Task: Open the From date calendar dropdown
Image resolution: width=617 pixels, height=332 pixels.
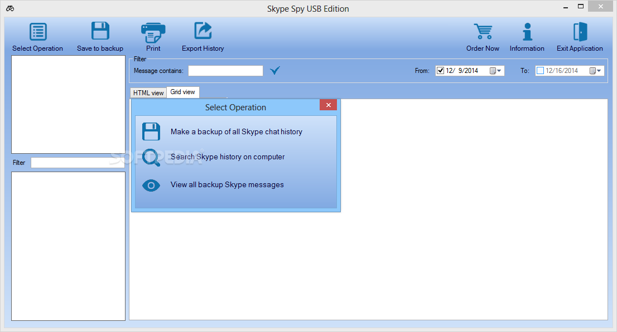Action: [495, 71]
